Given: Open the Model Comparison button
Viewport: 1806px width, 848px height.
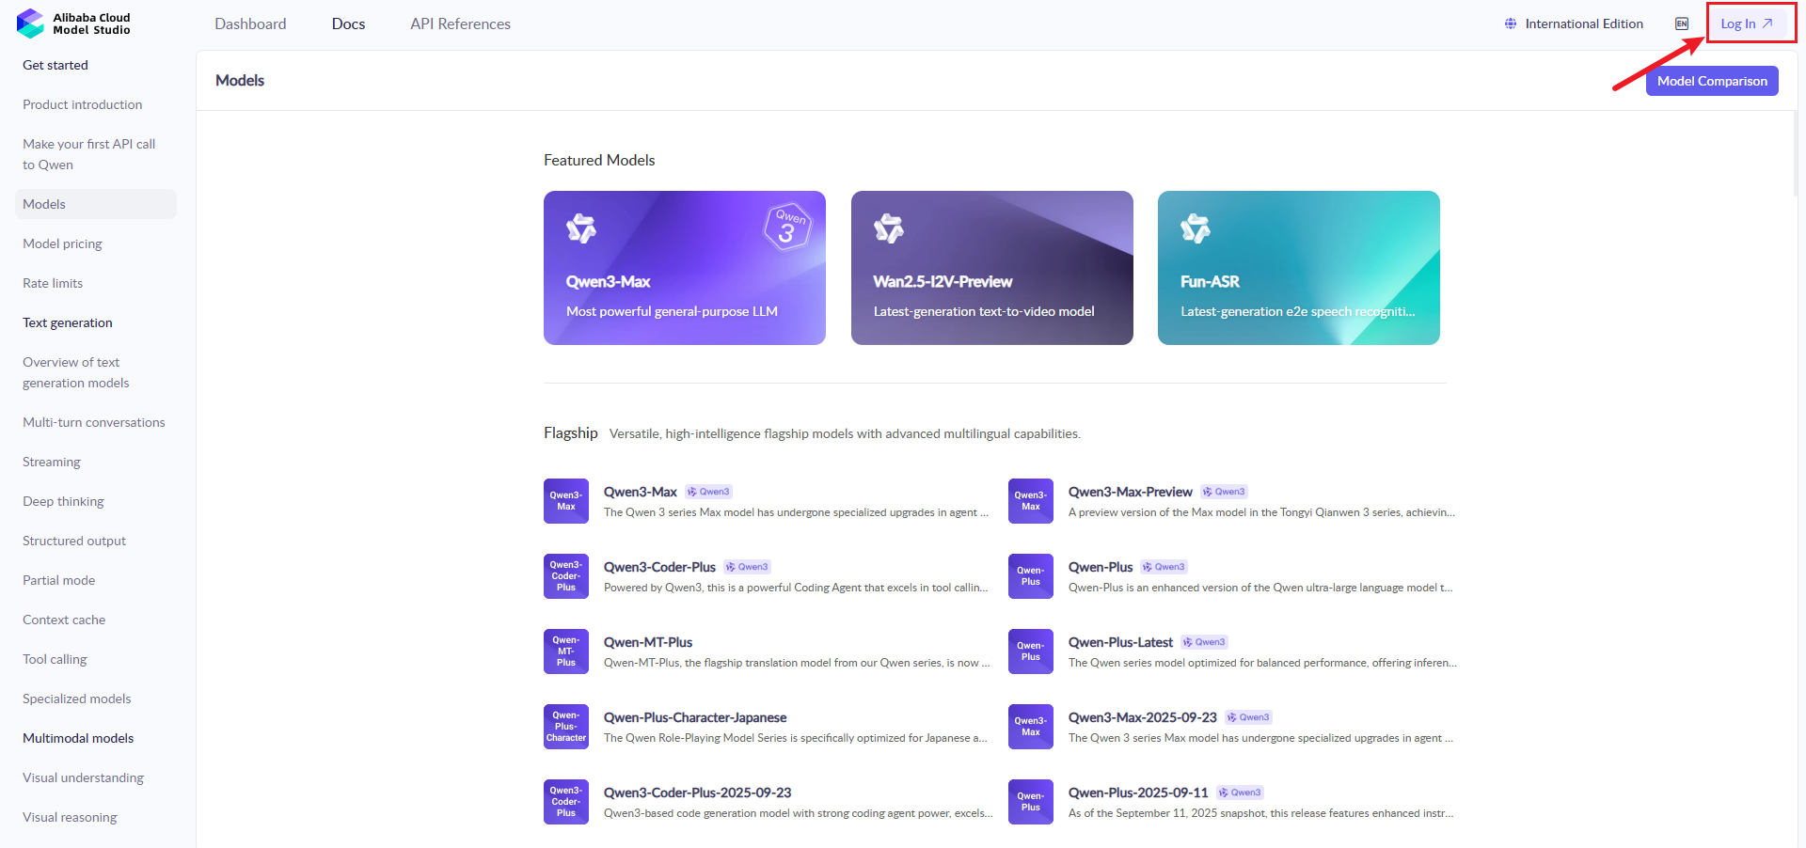Looking at the screenshot, I should tap(1712, 81).
